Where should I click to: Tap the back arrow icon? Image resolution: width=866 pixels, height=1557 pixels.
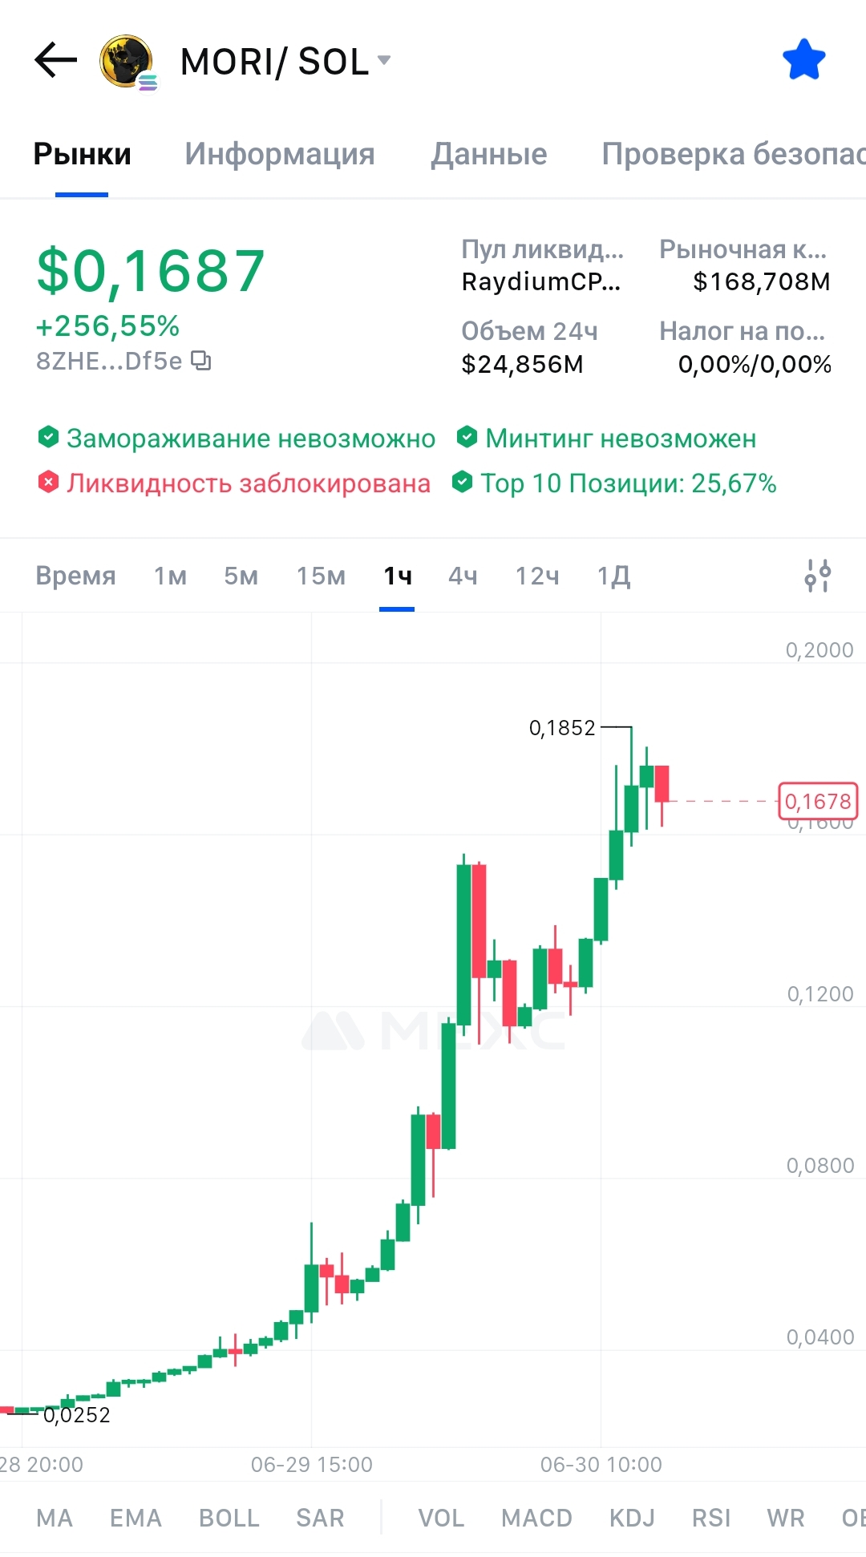click(x=55, y=60)
